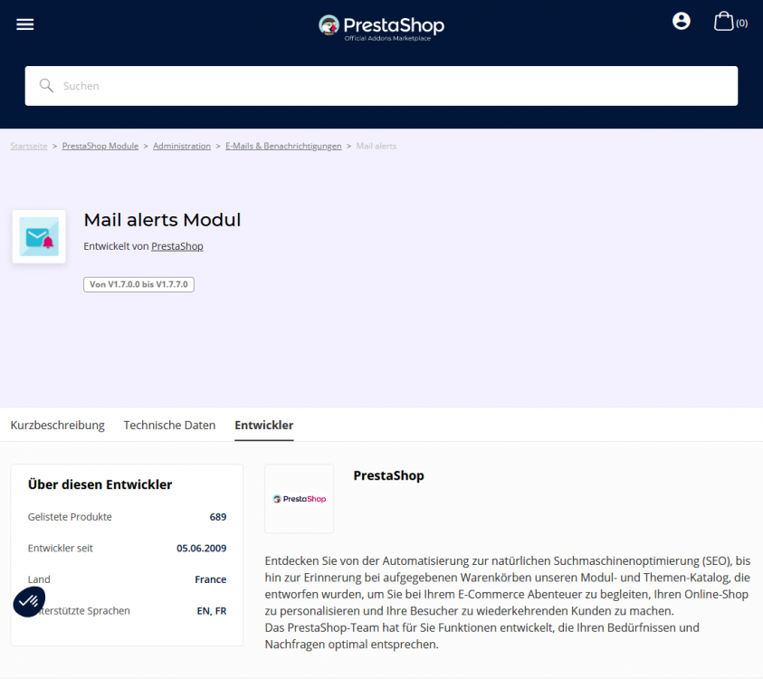Open the PrestaShop developer link below the module title
The image size is (763, 679).
tap(177, 245)
